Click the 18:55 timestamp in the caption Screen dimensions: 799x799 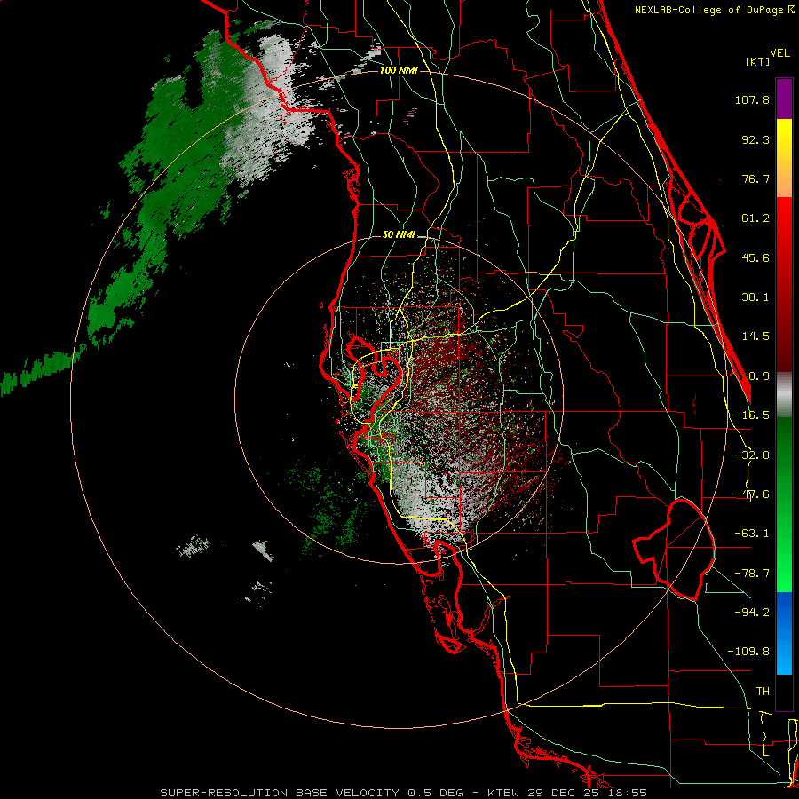628,793
